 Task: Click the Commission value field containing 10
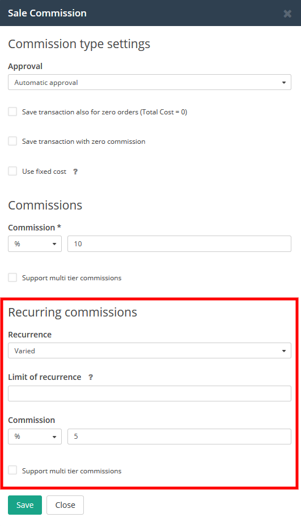[179, 244]
